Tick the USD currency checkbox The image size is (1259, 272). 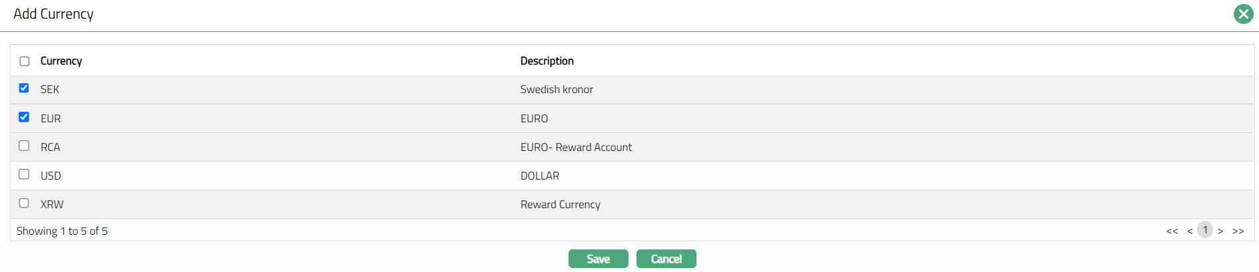24,174
